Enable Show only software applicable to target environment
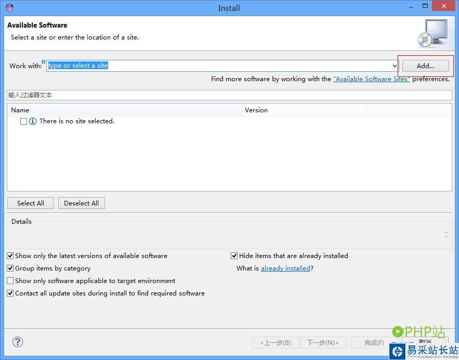 click(x=10, y=280)
